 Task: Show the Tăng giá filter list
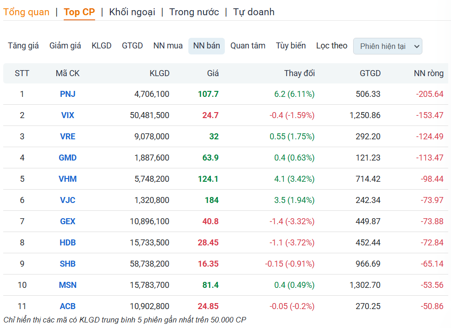(24, 46)
